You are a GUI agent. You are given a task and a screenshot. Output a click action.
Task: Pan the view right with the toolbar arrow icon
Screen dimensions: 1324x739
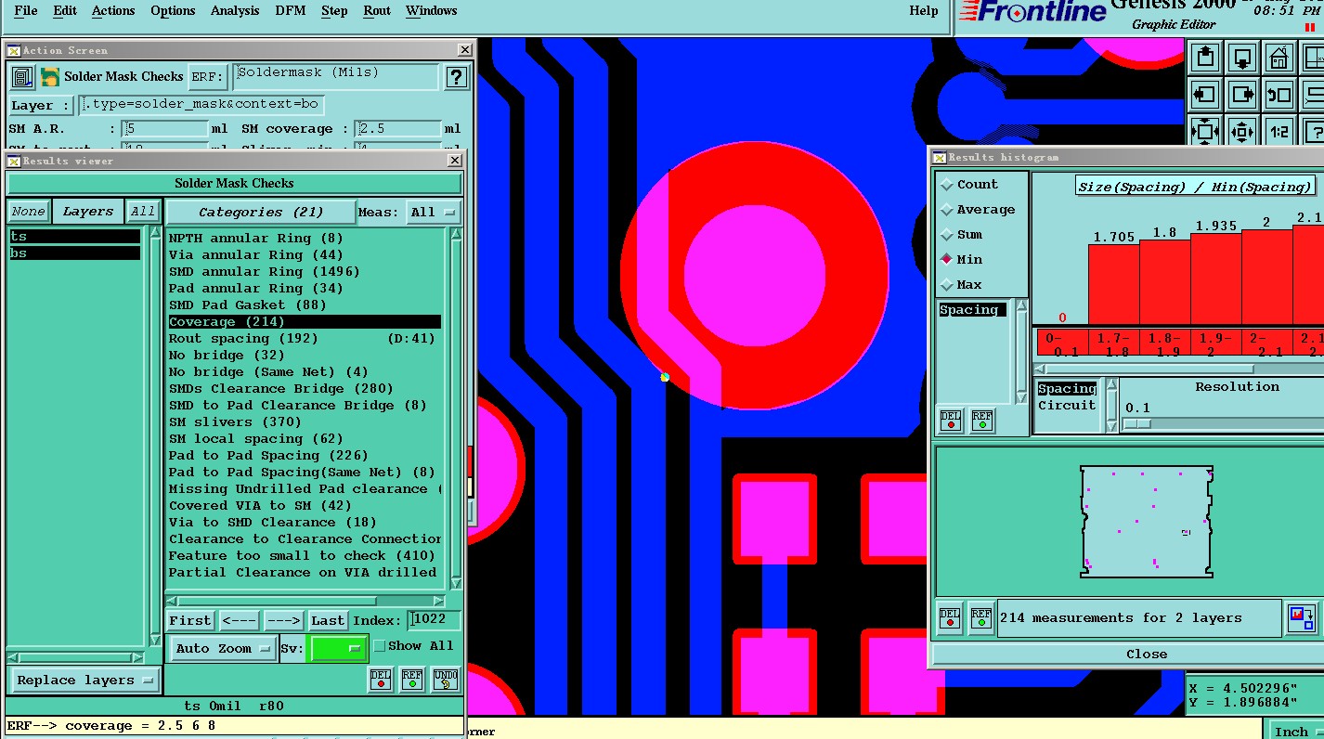(1242, 94)
